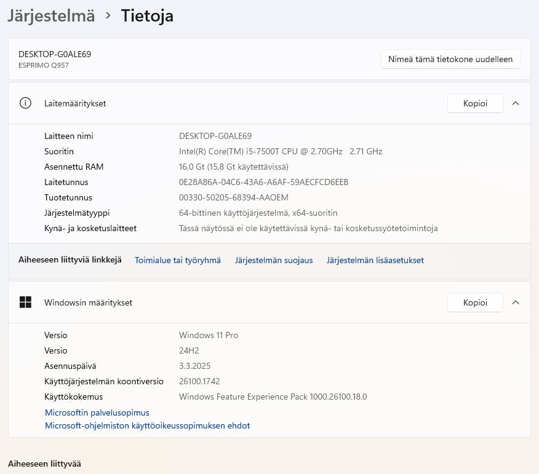539x474 pixels.
Task: Open Microsoft-ohjelmiston käyttöoikeussopimuksen ehdot link
Action: point(148,425)
